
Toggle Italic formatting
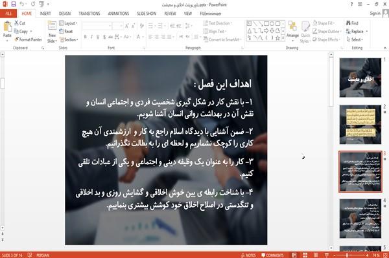[91, 37]
